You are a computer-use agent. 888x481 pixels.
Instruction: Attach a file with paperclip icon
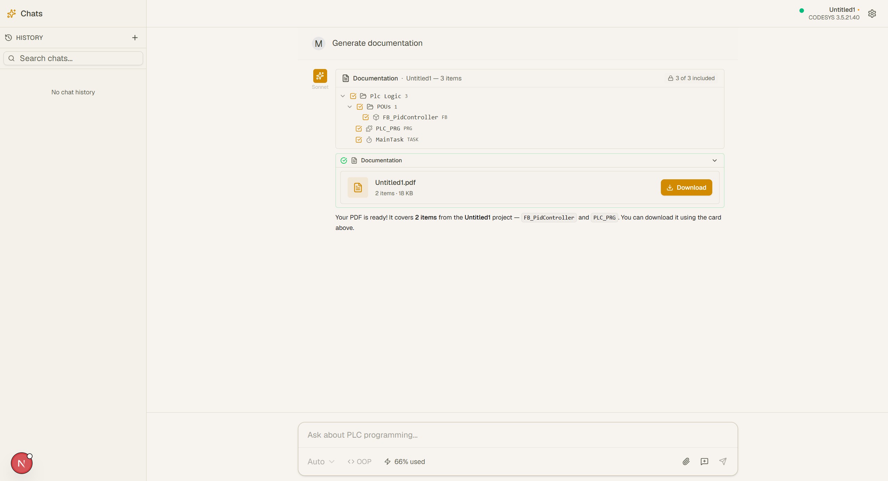[686, 461]
